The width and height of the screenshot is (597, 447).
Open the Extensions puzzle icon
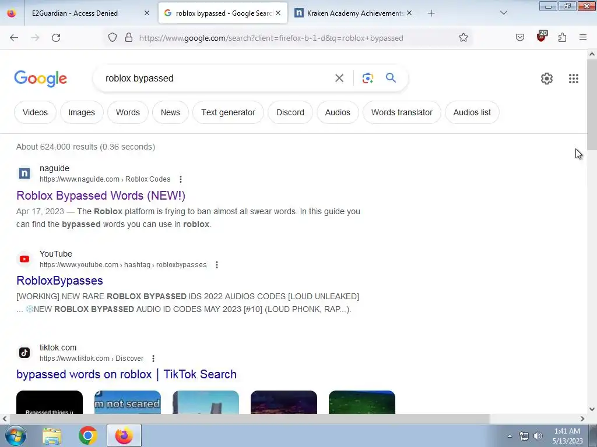click(x=562, y=38)
